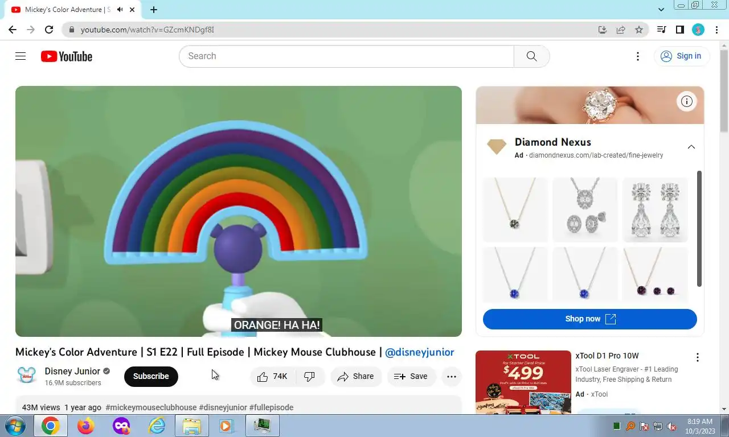Open #fullepisode hashtag link
This screenshot has height=437, width=729.
271,407
